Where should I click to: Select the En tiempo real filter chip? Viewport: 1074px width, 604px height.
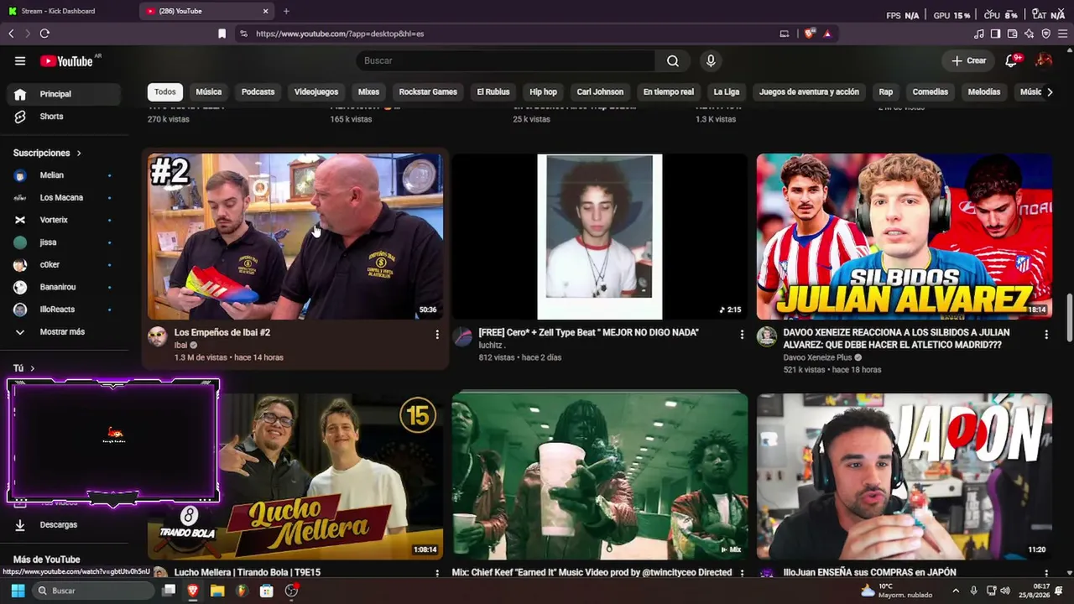coord(669,92)
